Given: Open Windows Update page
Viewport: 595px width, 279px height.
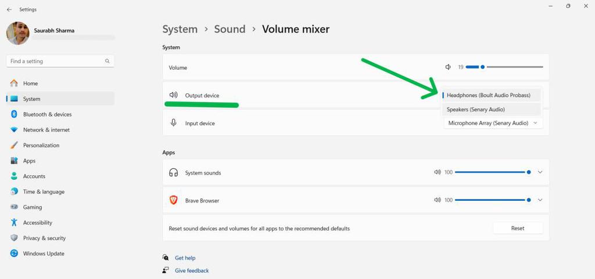Looking at the screenshot, I should (x=44, y=253).
